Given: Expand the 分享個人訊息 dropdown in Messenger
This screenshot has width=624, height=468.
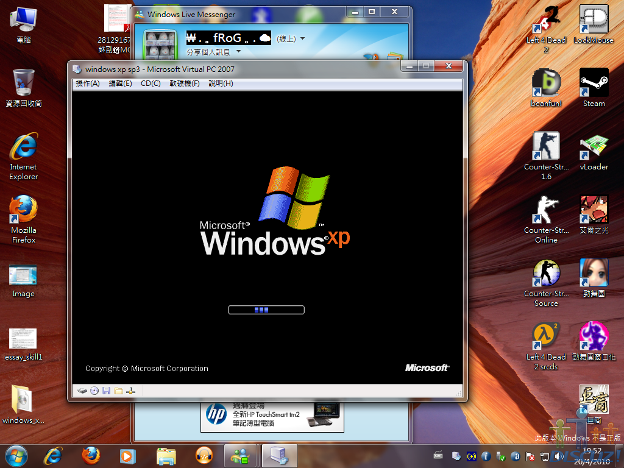Looking at the screenshot, I should [238, 51].
